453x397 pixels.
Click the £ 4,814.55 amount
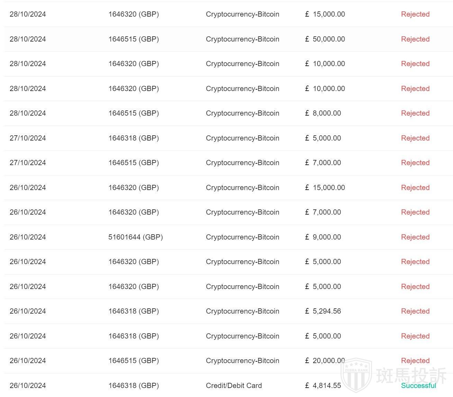[x=323, y=386]
